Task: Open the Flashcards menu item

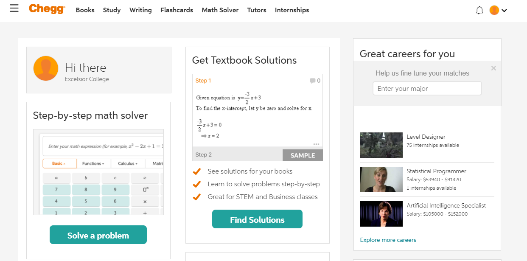Action: [x=177, y=10]
